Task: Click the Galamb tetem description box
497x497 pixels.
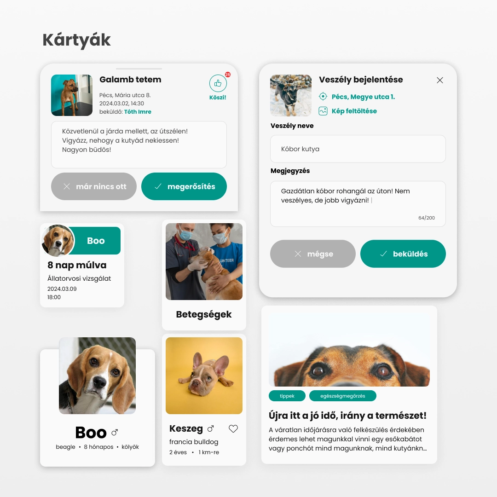Action: click(139, 144)
